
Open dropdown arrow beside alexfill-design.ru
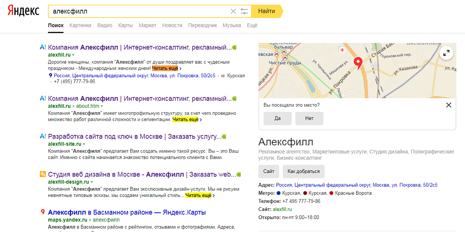click(92, 182)
